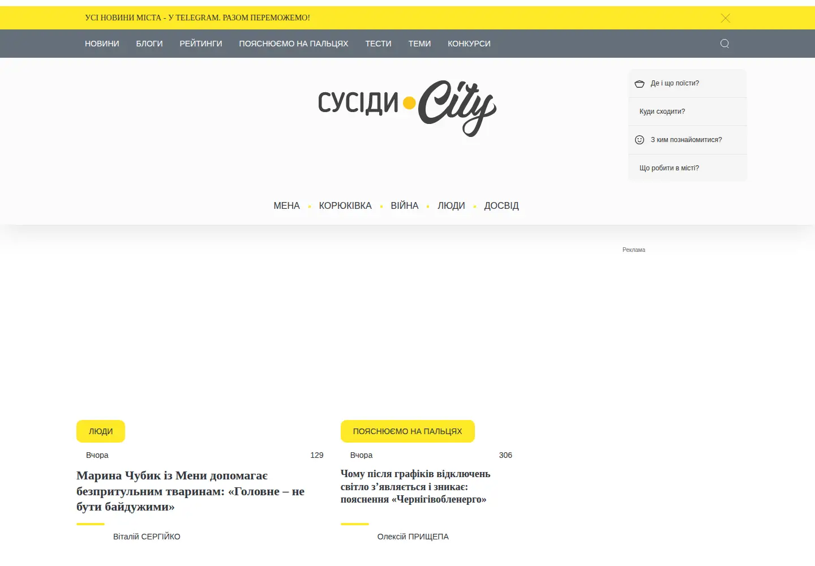Screen dimensions: 815x566
Task: Open the ДОСВІД category
Action: coord(501,206)
